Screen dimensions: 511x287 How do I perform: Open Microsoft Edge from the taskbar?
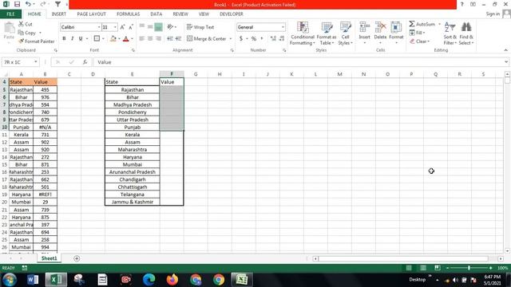(x=149, y=280)
